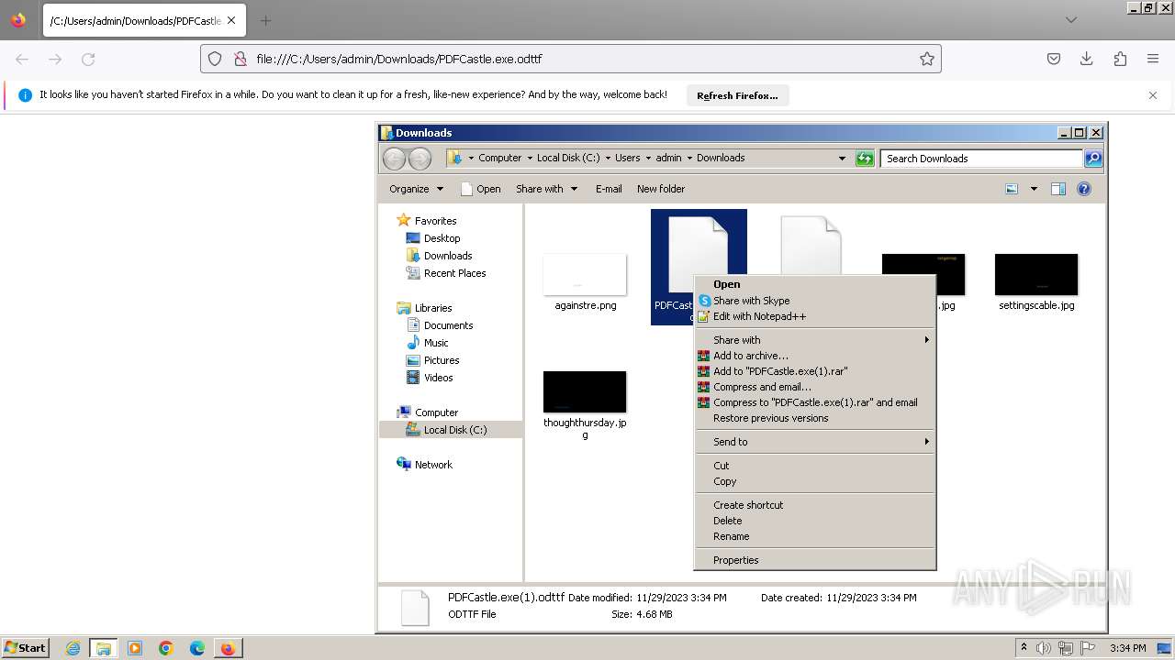Bookmark this page with the star icon
1175x660 pixels.
[x=927, y=59]
